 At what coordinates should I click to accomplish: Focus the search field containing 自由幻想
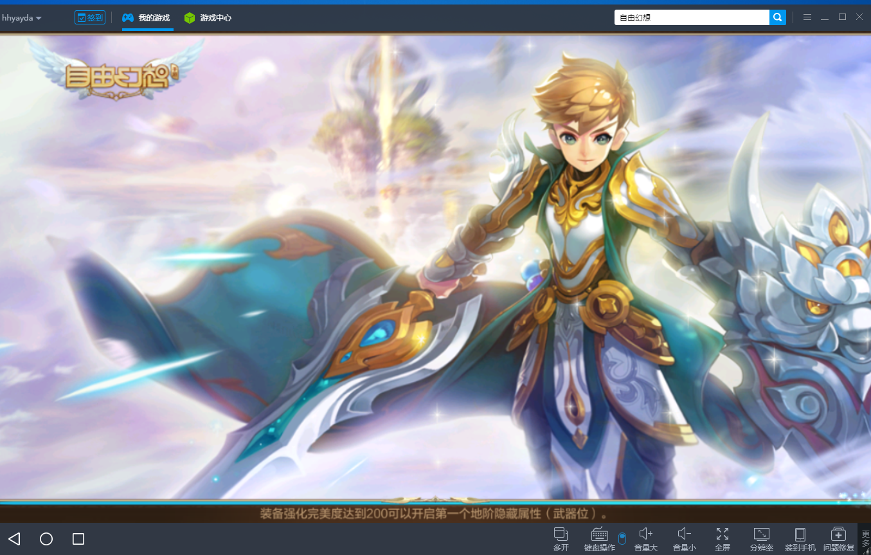point(692,17)
